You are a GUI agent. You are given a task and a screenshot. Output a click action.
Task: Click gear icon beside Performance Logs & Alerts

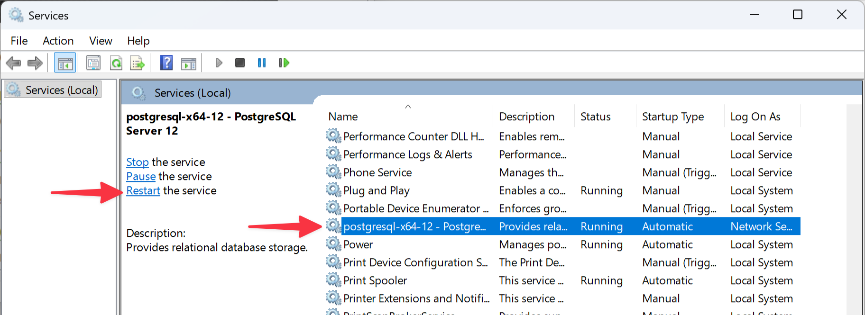334,154
